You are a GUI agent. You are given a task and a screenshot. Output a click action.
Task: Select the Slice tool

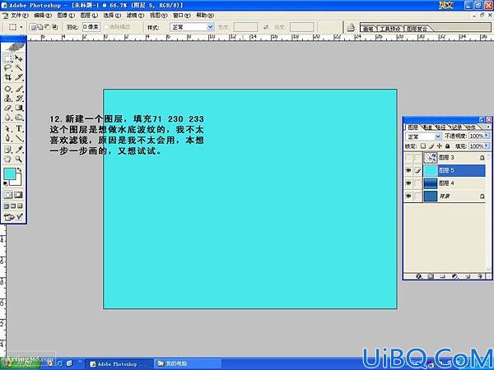(19, 77)
